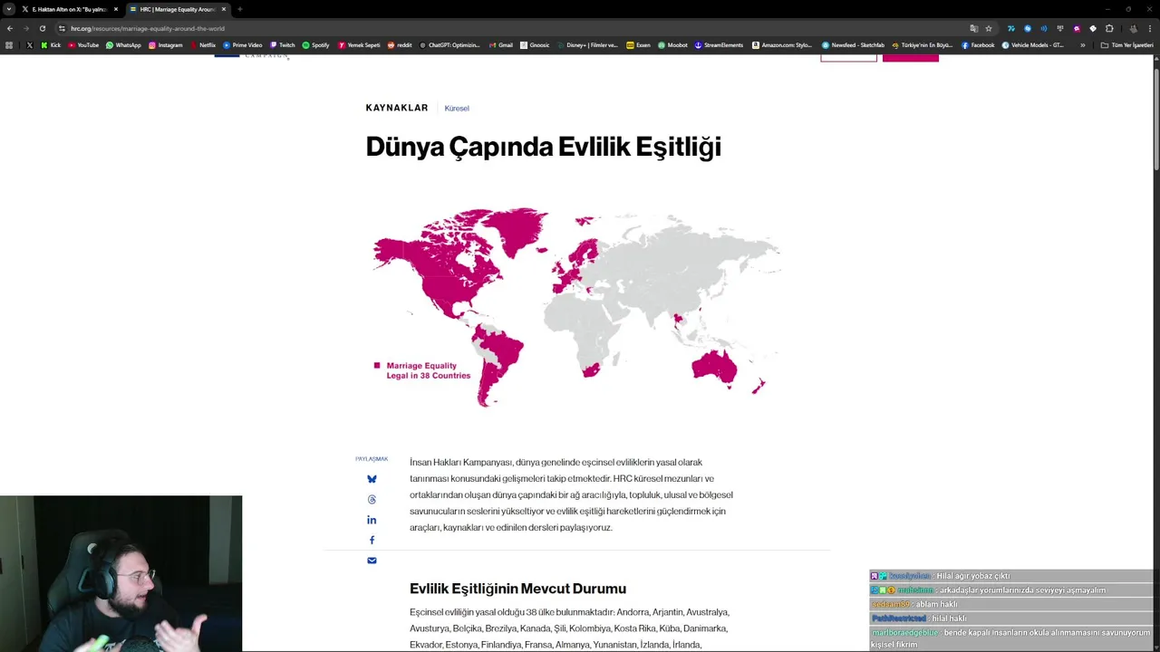Share article on Bluesky butterfly icon
Screen dimensions: 1160x652
coord(372,479)
